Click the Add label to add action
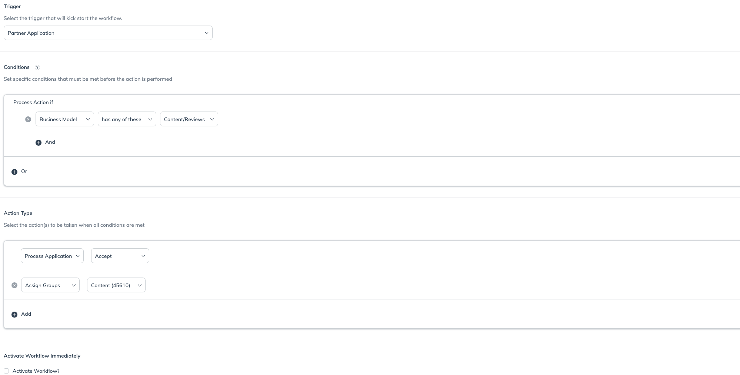The width and height of the screenshot is (740, 375). click(x=26, y=314)
